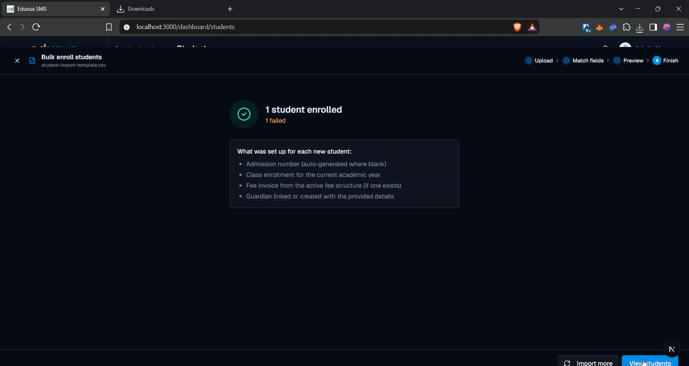Open the purple Leo AI icon
Viewport: 689px width, 366px height.
click(667, 27)
